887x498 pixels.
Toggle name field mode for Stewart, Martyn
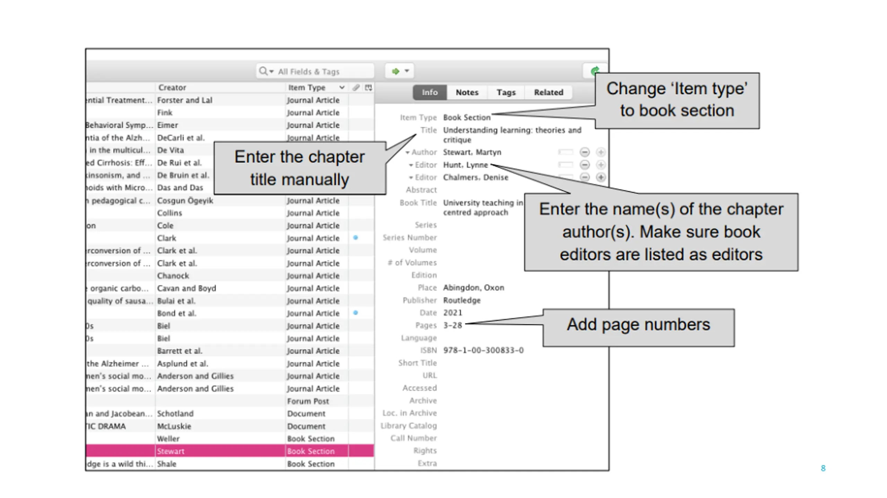coord(565,152)
